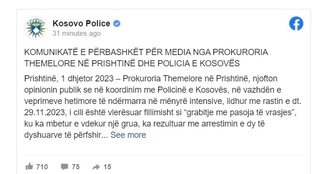The image size is (325, 174).
Task: Click the Kosovo Police page name
Action: pyautogui.click(x=81, y=24)
